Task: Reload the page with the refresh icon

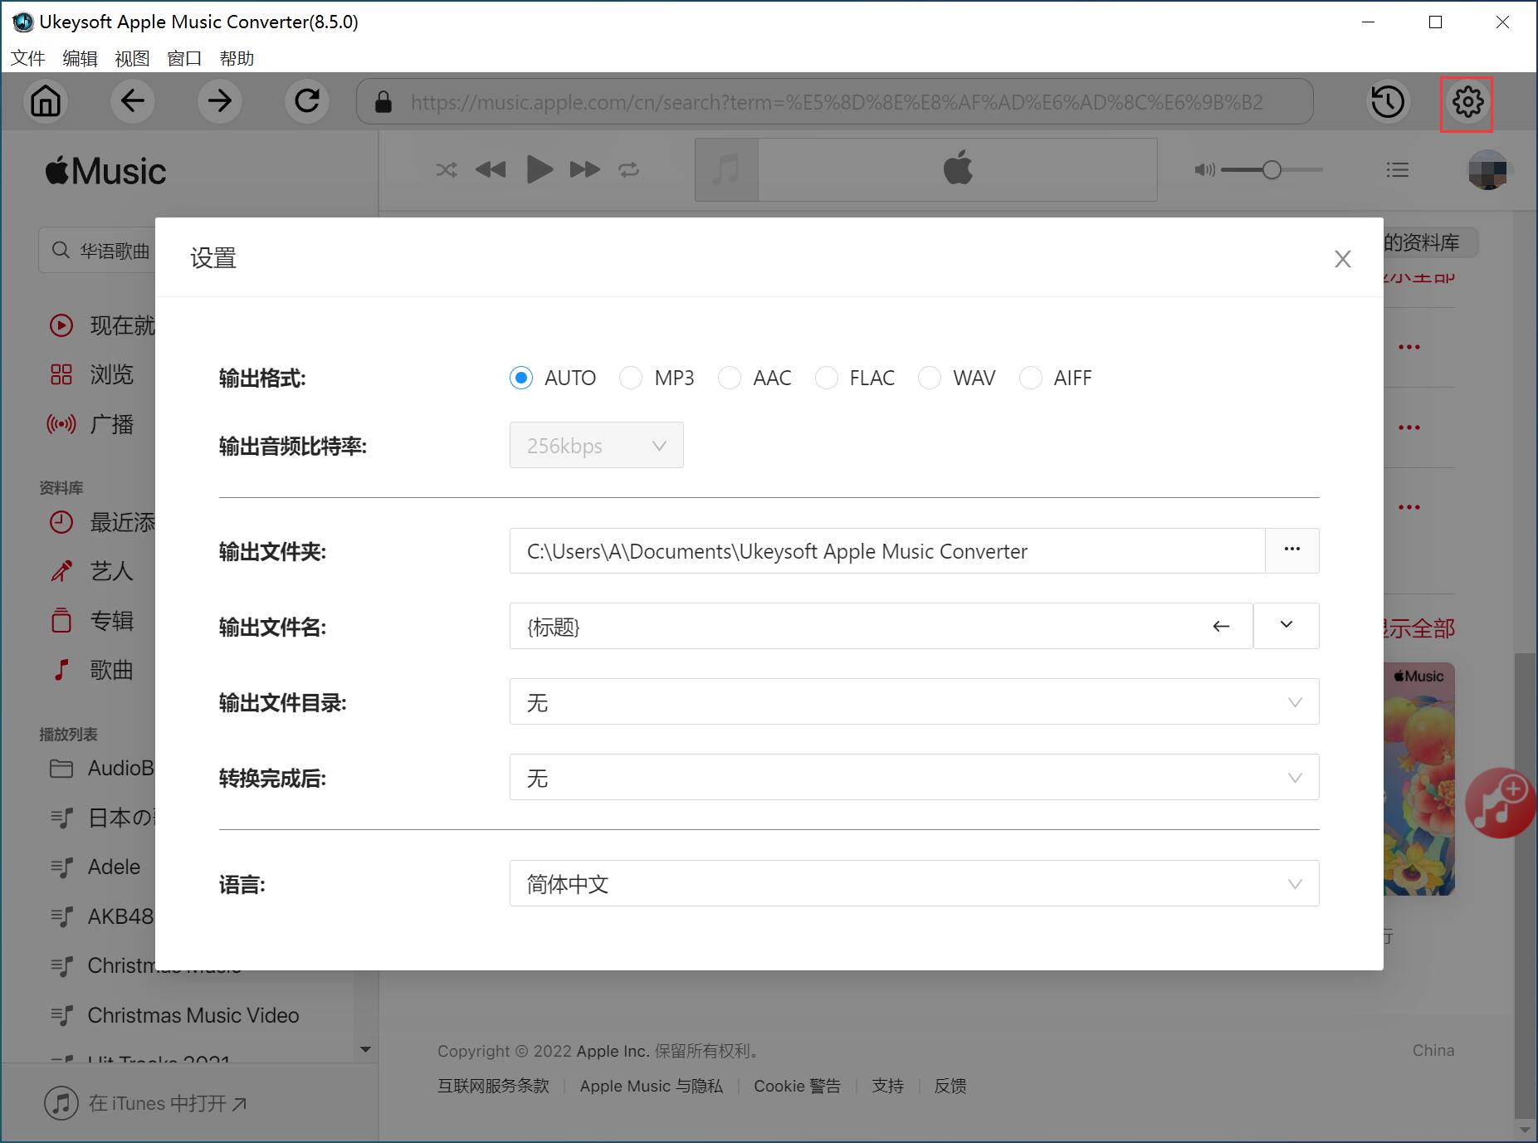Action: click(307, 101)
